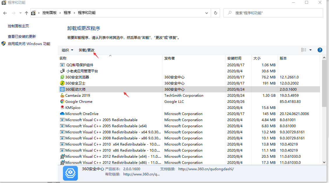Click the 360安全卫士 program icon
Image resolution: width=329 pixels, height=183 pixels.
(x=62, y=83)
